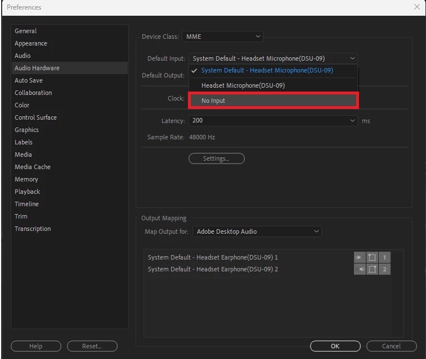This screenshot has height=359, width=426.
Task: Open the General preferences category
Action: pyautogui.click(x=70, y=31)
